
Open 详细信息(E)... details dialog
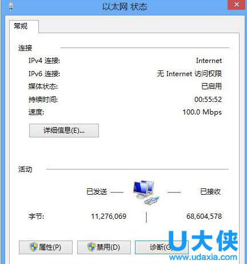64,131
